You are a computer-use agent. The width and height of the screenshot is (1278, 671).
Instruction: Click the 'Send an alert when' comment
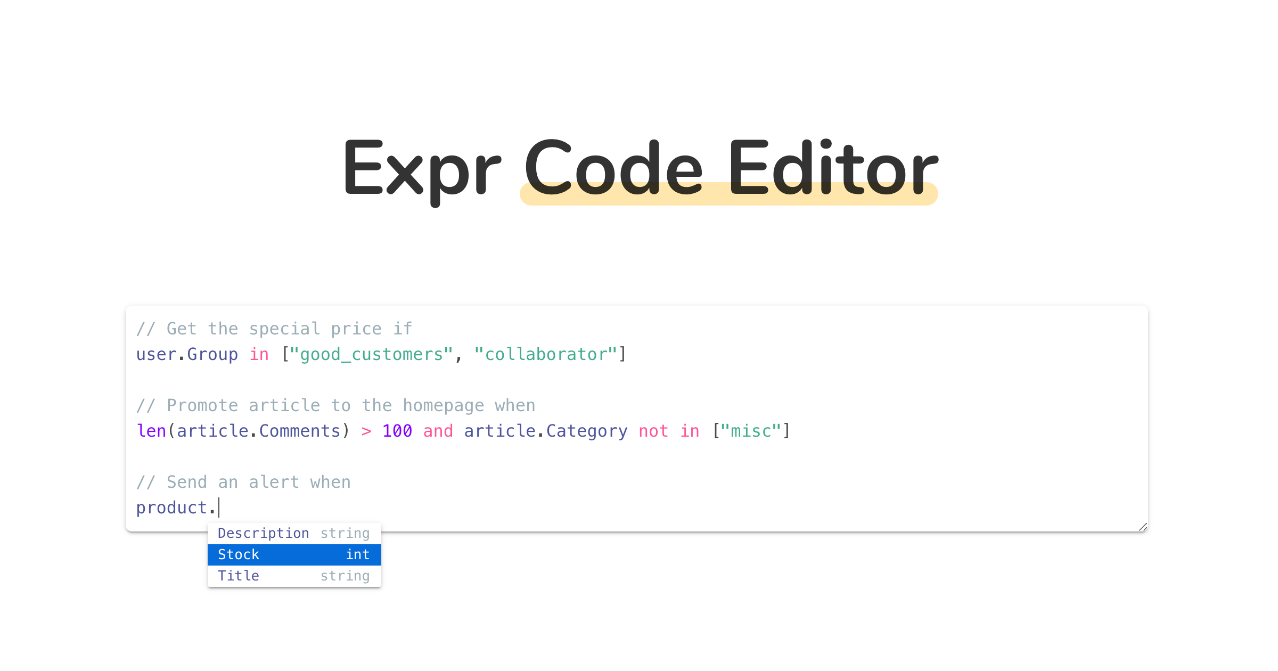(243, 482)
